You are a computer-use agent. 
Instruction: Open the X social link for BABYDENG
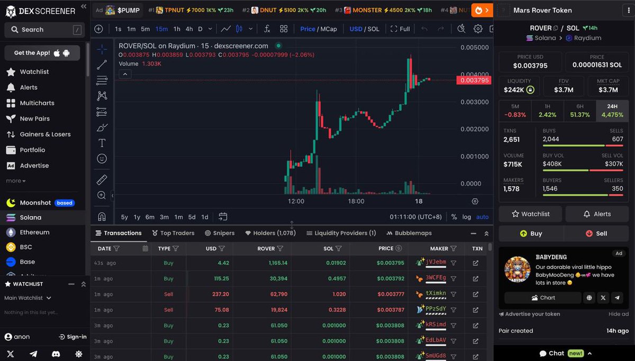[x=603, y=298]
